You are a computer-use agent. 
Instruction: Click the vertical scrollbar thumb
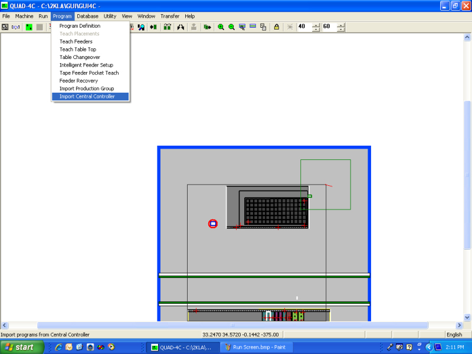[467, 175]
